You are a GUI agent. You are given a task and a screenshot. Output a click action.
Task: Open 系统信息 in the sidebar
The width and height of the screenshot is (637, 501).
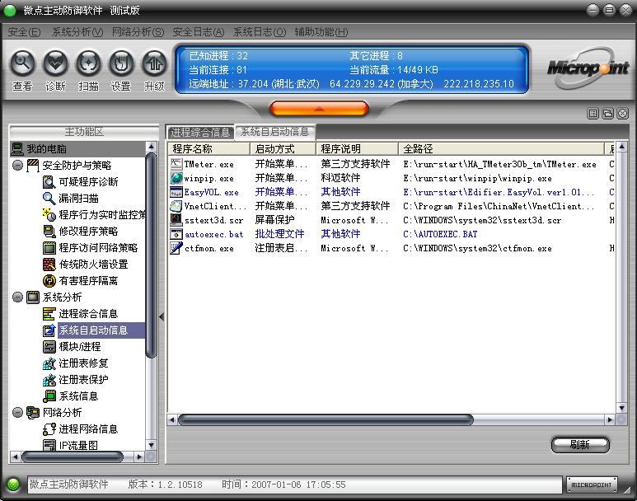[x=78, y=396]
